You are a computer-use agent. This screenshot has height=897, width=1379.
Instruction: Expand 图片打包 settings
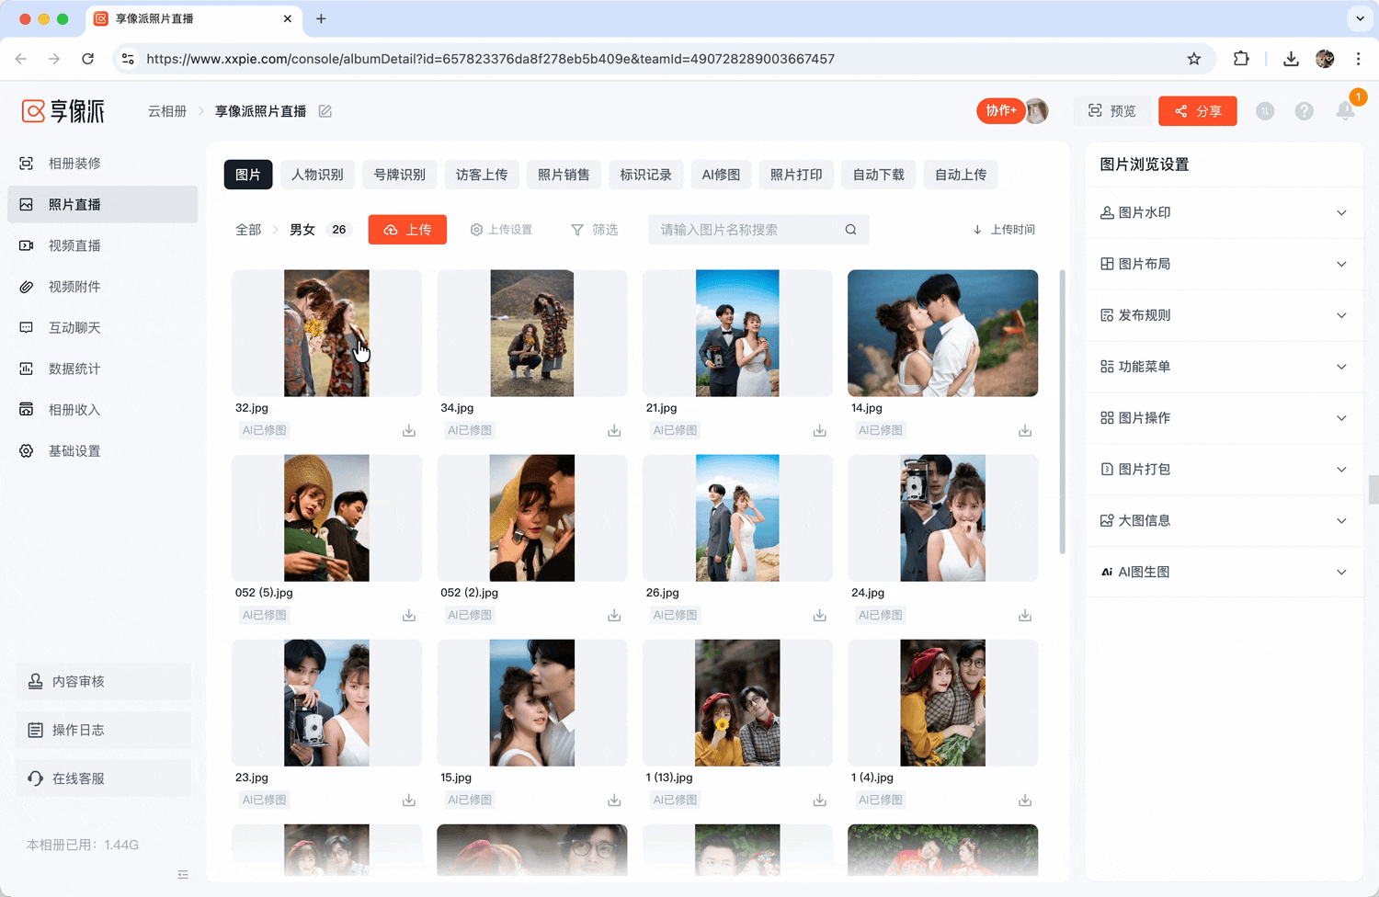pyautogui.click(x=1224, y=470)
